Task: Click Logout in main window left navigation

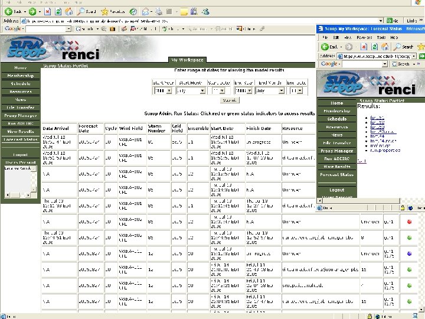Action: [x=21, y=155]
